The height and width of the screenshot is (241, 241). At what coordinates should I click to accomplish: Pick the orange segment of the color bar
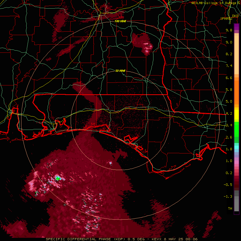[x=236, y=92]
